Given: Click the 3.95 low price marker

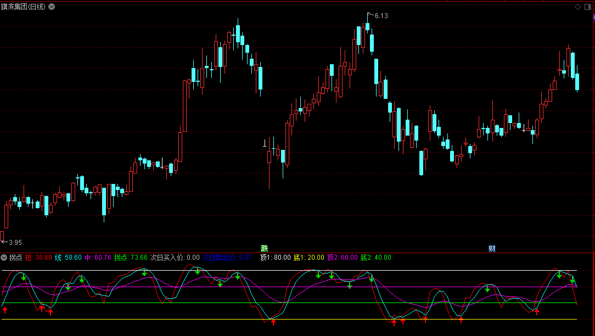Looking at the screenshot, I should coord(14,242).
